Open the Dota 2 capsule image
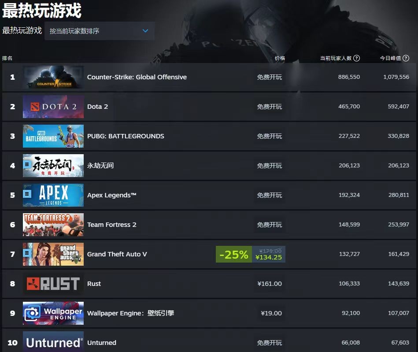The image size is (418, 352). pos(53,107)
